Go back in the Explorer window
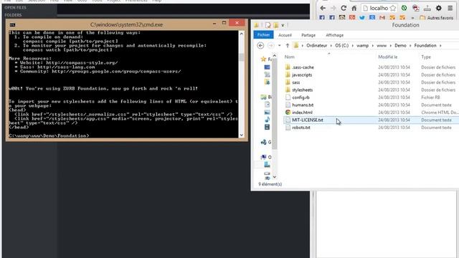Screen dimensions: 459x258 tap(260, 46)
